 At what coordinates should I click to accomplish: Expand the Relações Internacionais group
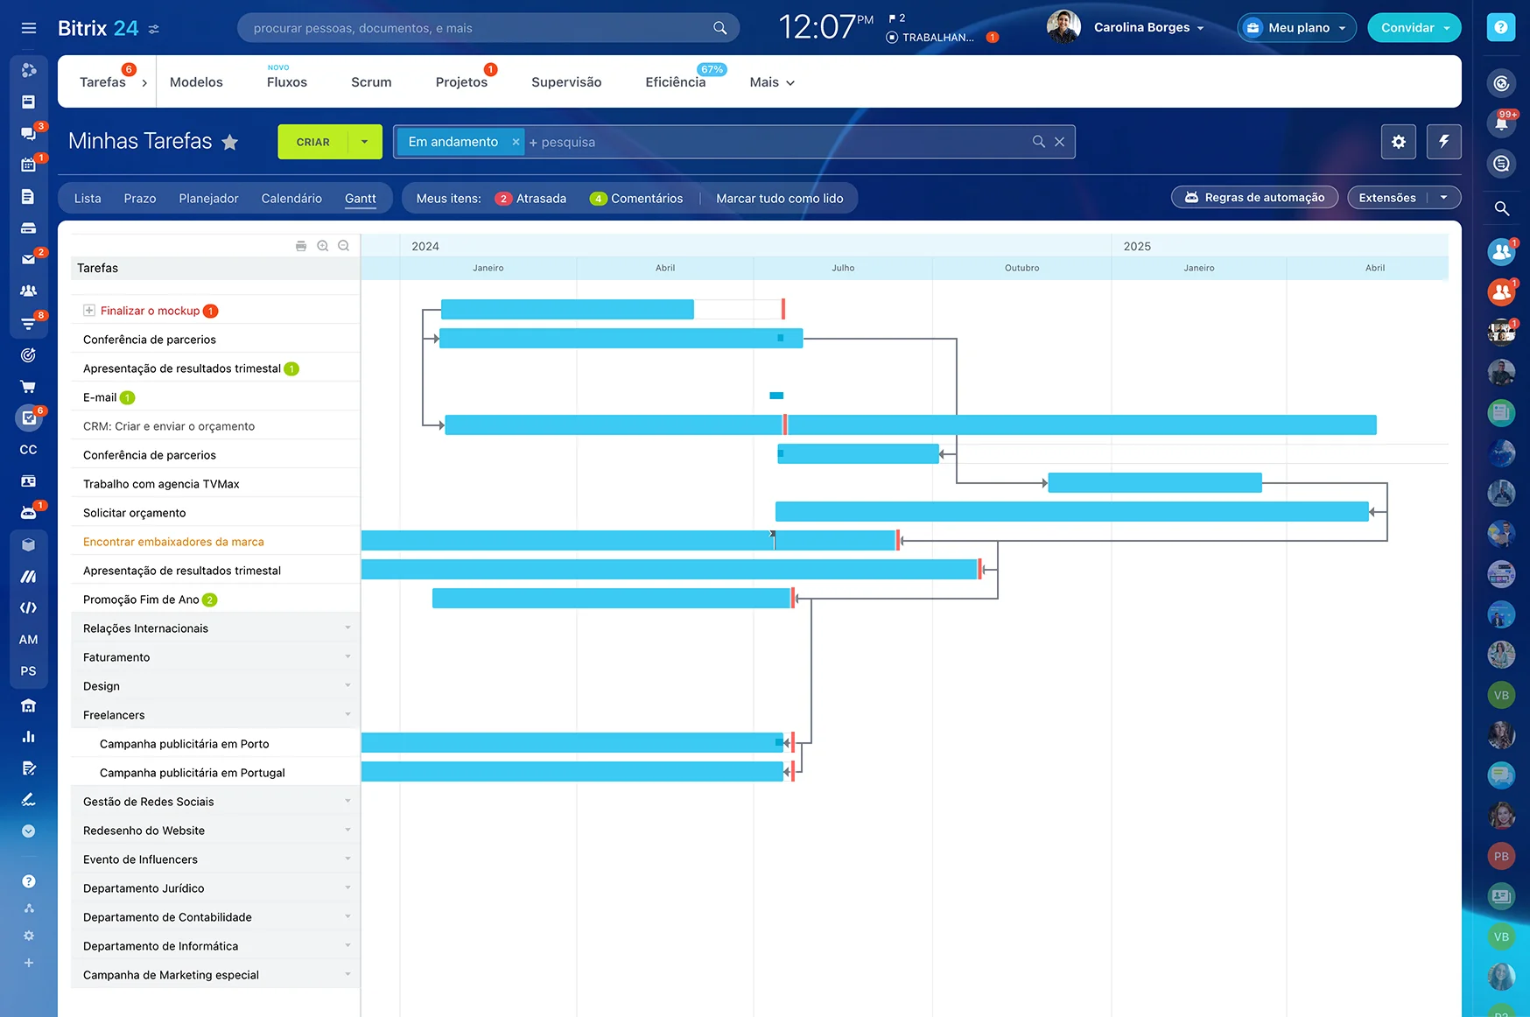click(347, 628)
